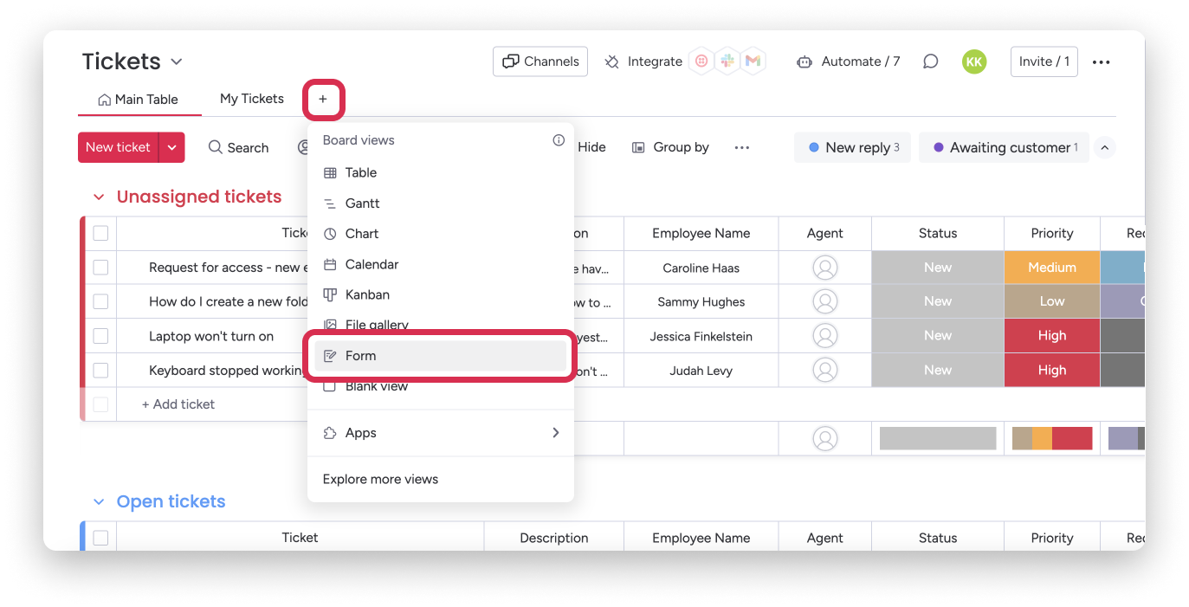Image resolution: width=1189 pixels, height=607 pixels.
Task: Click 'Judah Levy' employee name cell
Action: coord(701,371)
